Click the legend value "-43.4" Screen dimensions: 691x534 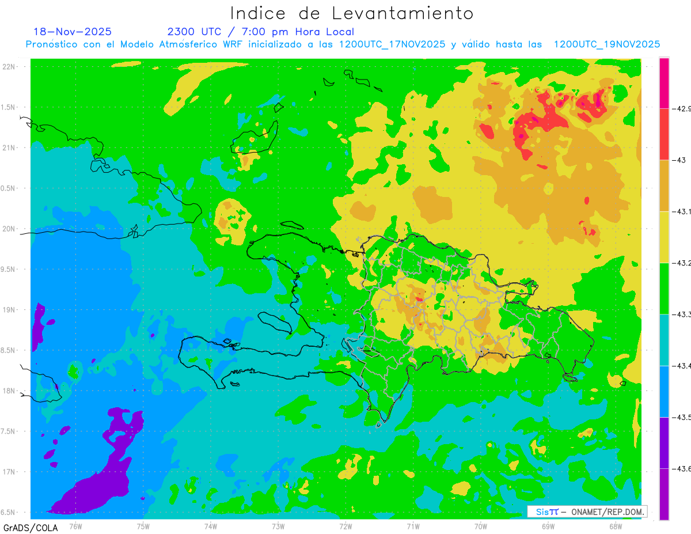[683, 366]
